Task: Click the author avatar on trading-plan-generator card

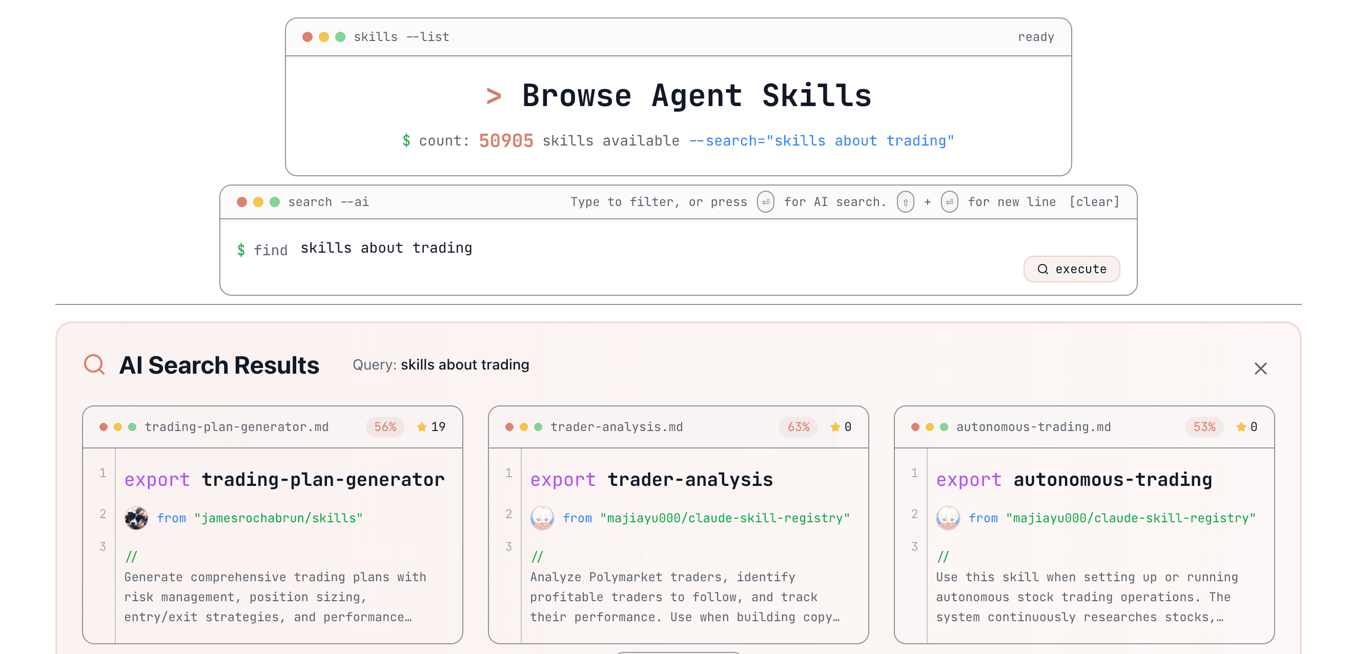Action: coord(136,518)
